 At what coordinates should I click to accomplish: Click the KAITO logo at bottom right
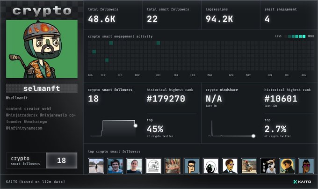302,182
